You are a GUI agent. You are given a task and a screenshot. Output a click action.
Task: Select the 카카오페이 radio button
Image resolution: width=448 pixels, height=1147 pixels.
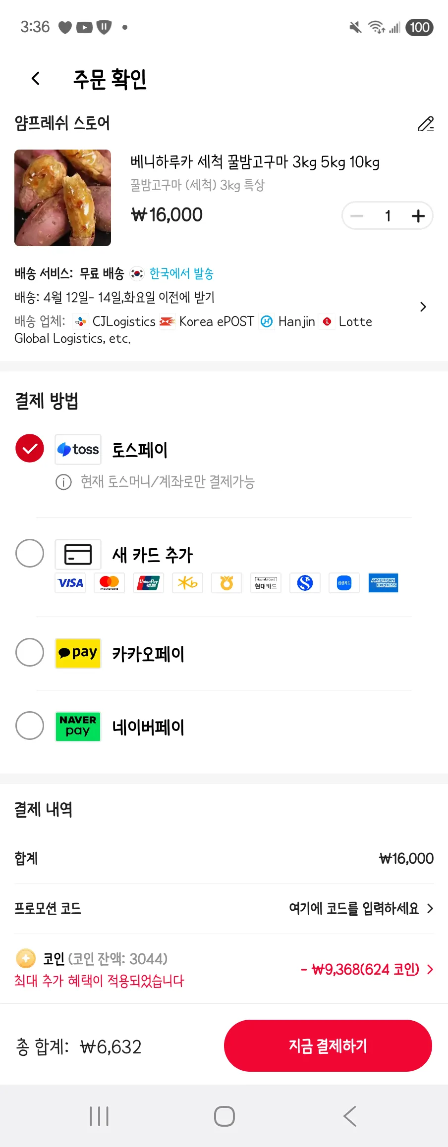[x=30, y=652]
